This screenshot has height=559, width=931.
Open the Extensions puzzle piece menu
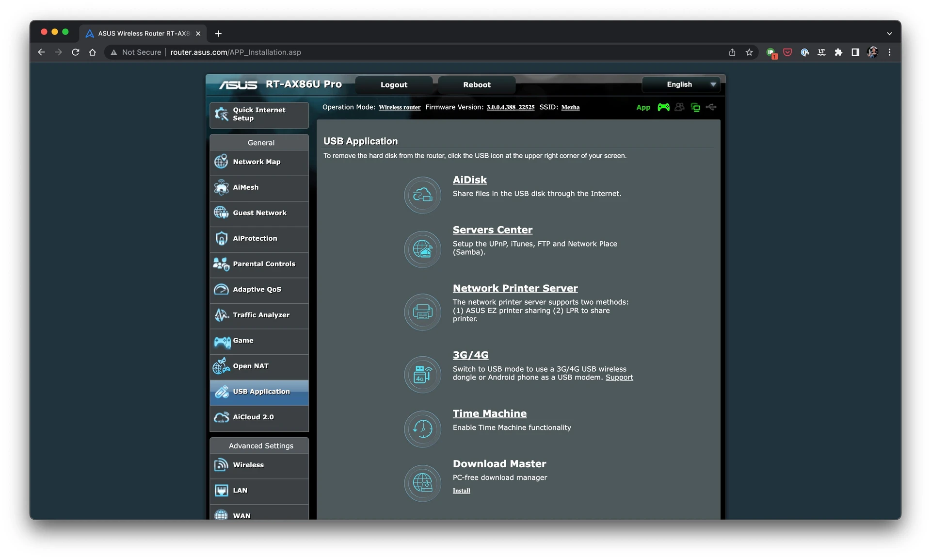point(838,52)
